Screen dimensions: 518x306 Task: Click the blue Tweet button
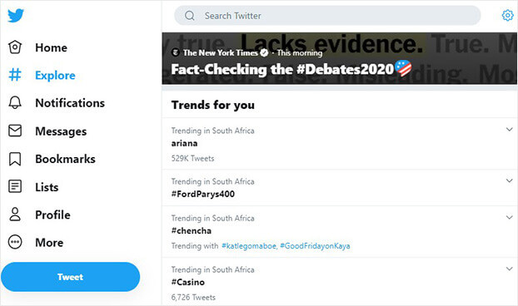tap(70, 277)
